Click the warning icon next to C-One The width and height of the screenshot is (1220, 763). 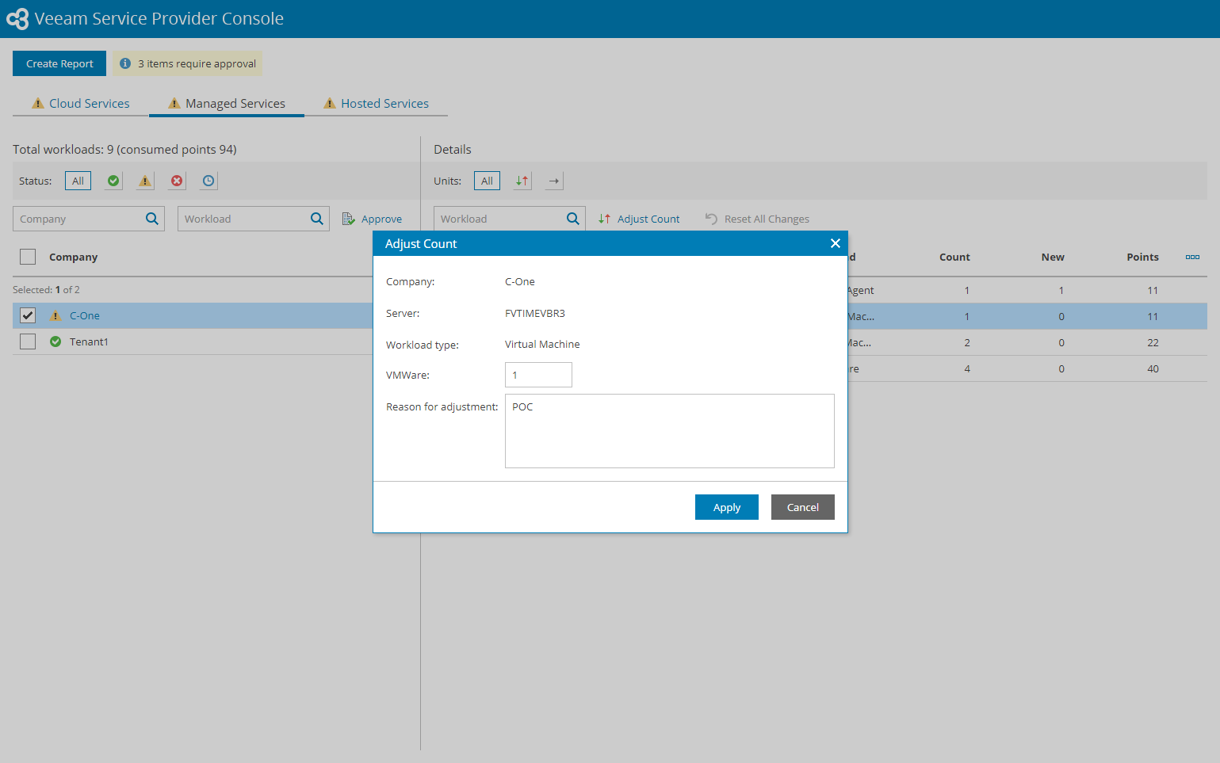click(x=55, y=315)
